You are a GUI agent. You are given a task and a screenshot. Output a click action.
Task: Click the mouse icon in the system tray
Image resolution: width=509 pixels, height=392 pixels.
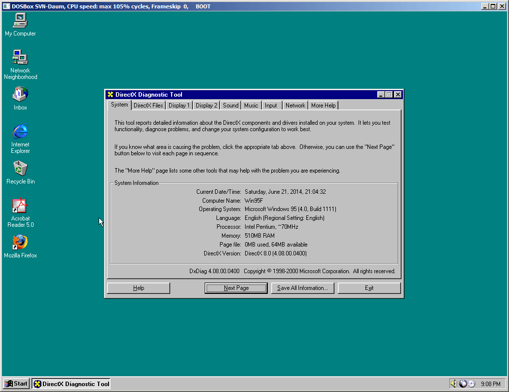pyautogui.click(x=463, y=384)
